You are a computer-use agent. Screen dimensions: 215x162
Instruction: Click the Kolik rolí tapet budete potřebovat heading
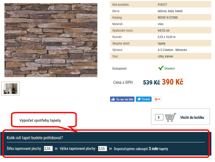[35, 138]
